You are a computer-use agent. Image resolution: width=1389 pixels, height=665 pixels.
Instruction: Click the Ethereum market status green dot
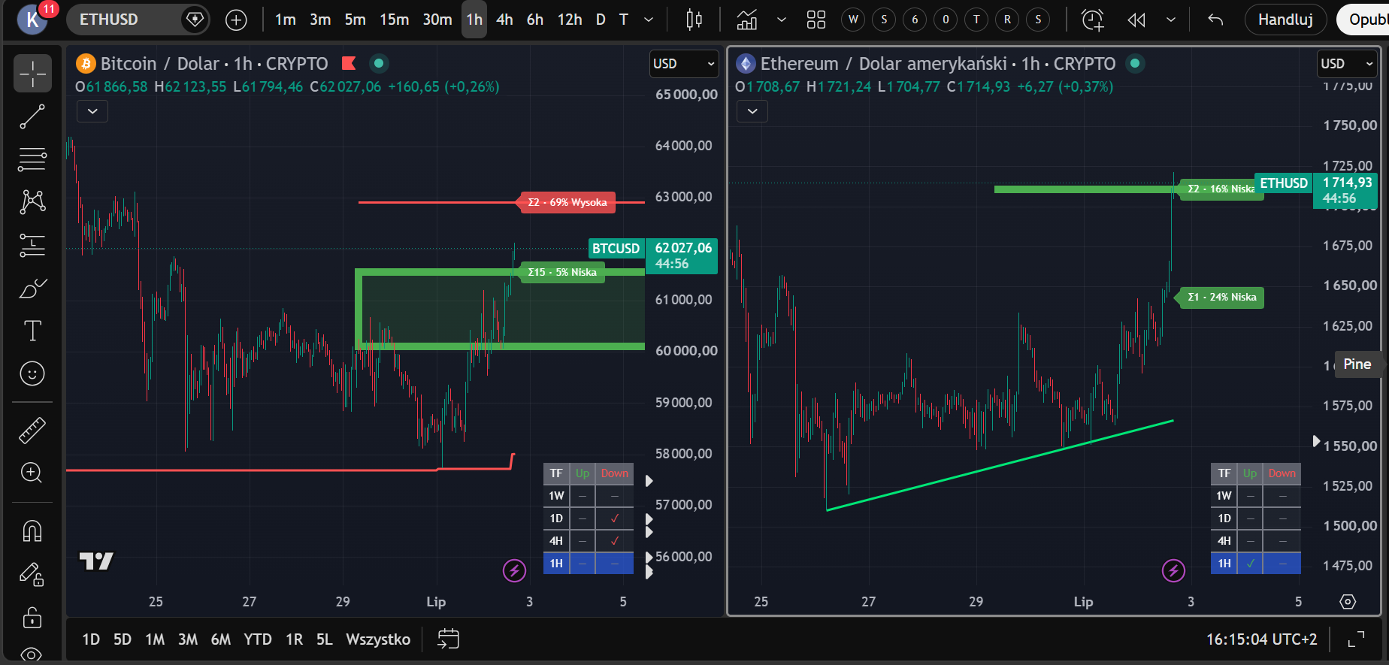1136,63
